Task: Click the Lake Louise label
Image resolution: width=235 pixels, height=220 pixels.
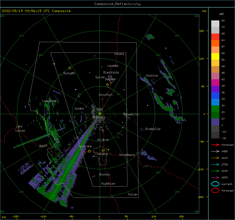Action: click(20, 128)
